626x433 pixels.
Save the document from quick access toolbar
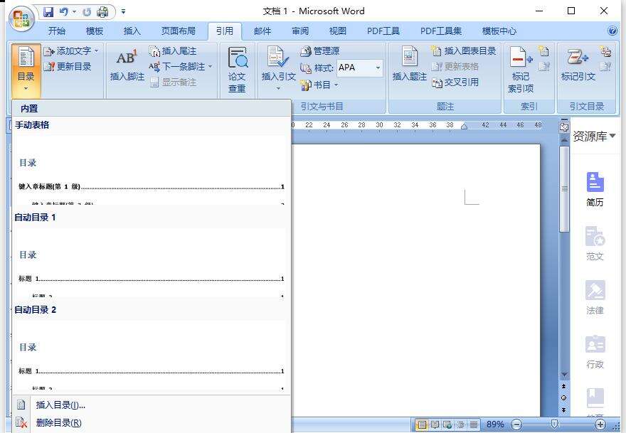pos(48,12)
